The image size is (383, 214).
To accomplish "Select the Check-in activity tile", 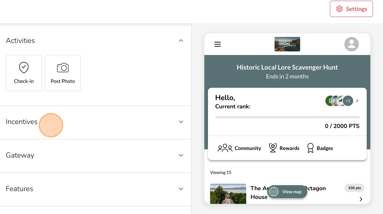I will pyautogui.click(x=24, y=73).
